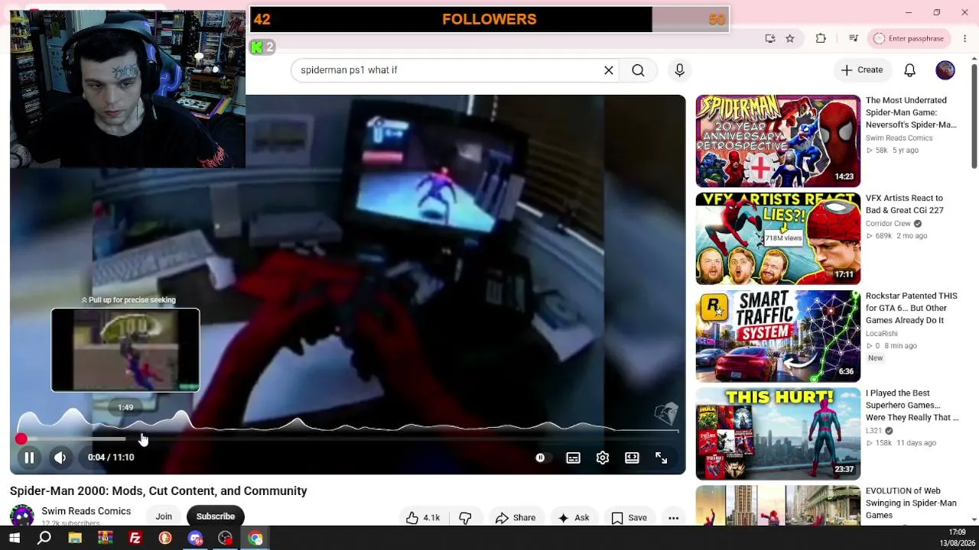Clear the search box text

pos(609,70)
